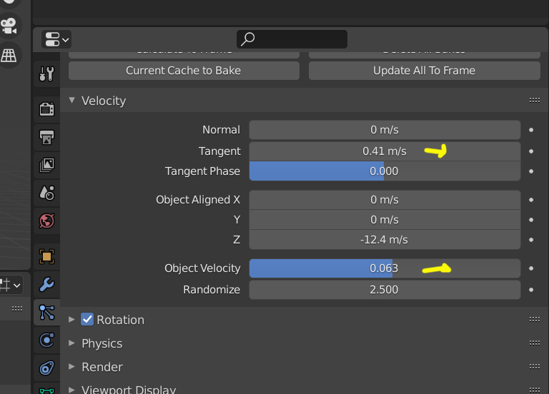Viewport: 549px width, 394px height.
Task: Open the properties editor type dropdown
Action: pos(56,39)
